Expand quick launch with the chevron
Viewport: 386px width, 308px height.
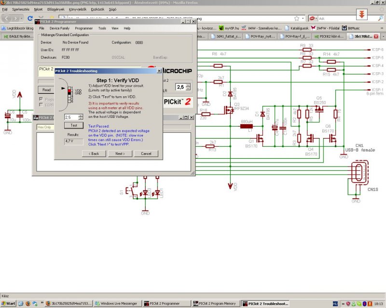42,303
